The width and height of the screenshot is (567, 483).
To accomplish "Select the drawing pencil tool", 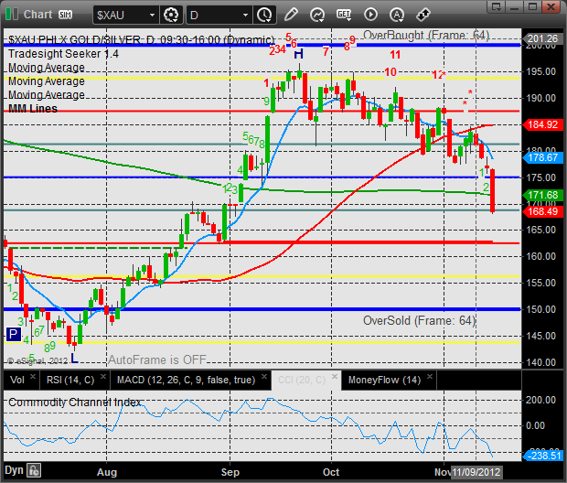I will point(291,15).
